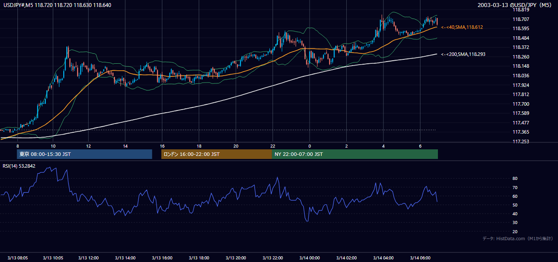
Task: Select the 40 SMA label reading 118.612
Action: pos(462,27)
